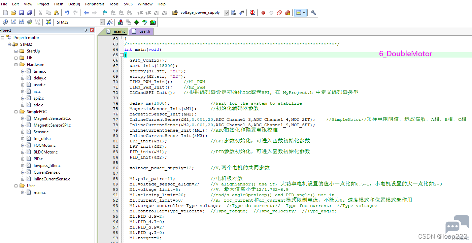Open Batch Build
This screenshot has height=243, width=472.
click(x=30, y=22)
